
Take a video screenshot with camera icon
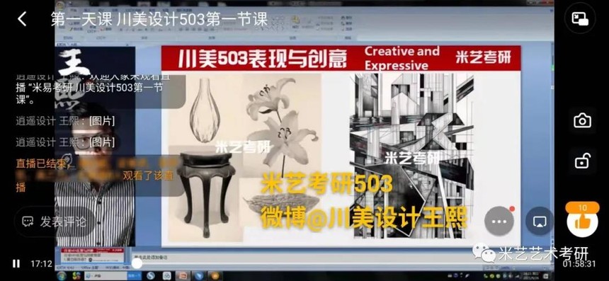click(582, 121)
